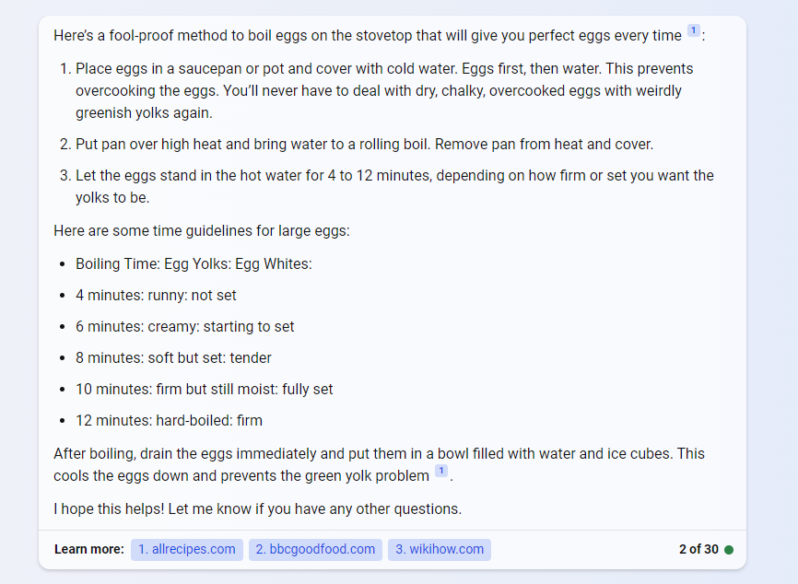Click the "2 of 30" response counter
Screen dimensions: 798x584
(698, 550)
